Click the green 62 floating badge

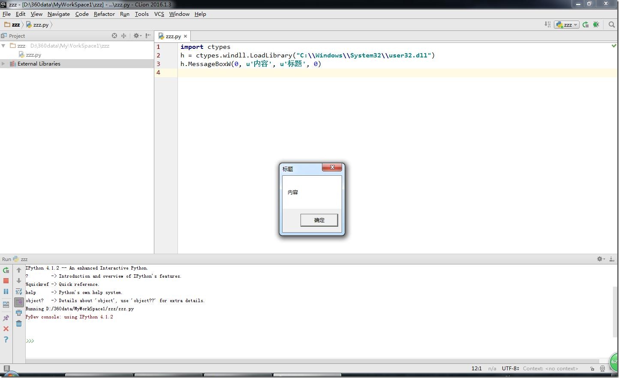[x=615, y=362]
